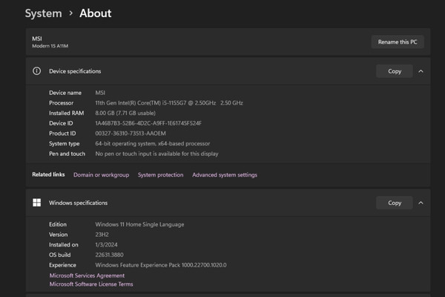Select the Processor value 11th Gen Intel Core
The image size is (445, 297).
[169, 103]
